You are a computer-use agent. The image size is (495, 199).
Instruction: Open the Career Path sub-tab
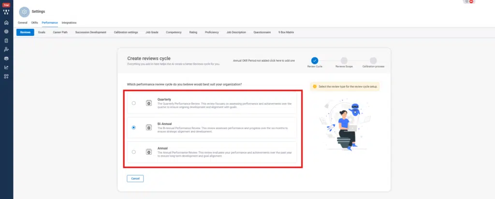coord(60,32)
